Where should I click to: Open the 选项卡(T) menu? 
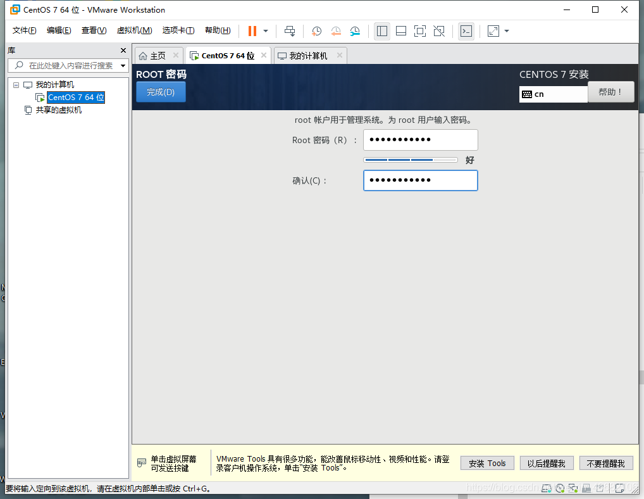[178, 30]
